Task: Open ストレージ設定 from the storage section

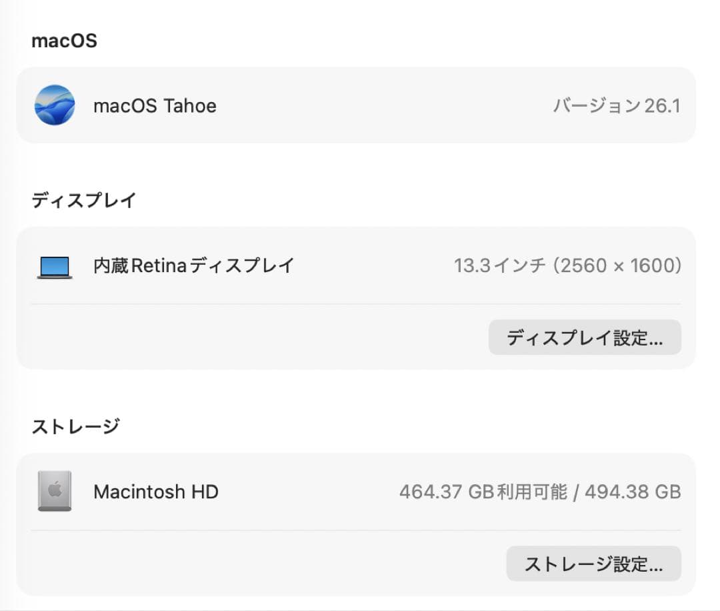Action: click(x=593, y=564)
